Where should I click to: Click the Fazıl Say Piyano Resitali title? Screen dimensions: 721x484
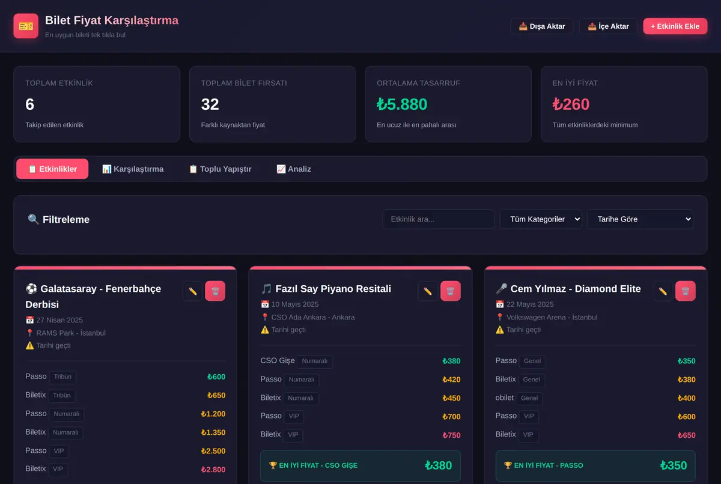(x=326, y=289)
